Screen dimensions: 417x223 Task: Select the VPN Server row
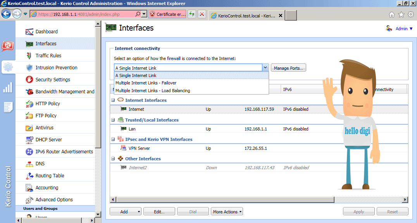click(x=259, y=148)
